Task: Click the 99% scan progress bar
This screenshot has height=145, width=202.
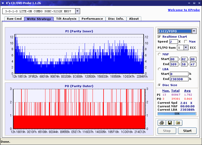Action: pyautogui.click(x=177, y=113)
